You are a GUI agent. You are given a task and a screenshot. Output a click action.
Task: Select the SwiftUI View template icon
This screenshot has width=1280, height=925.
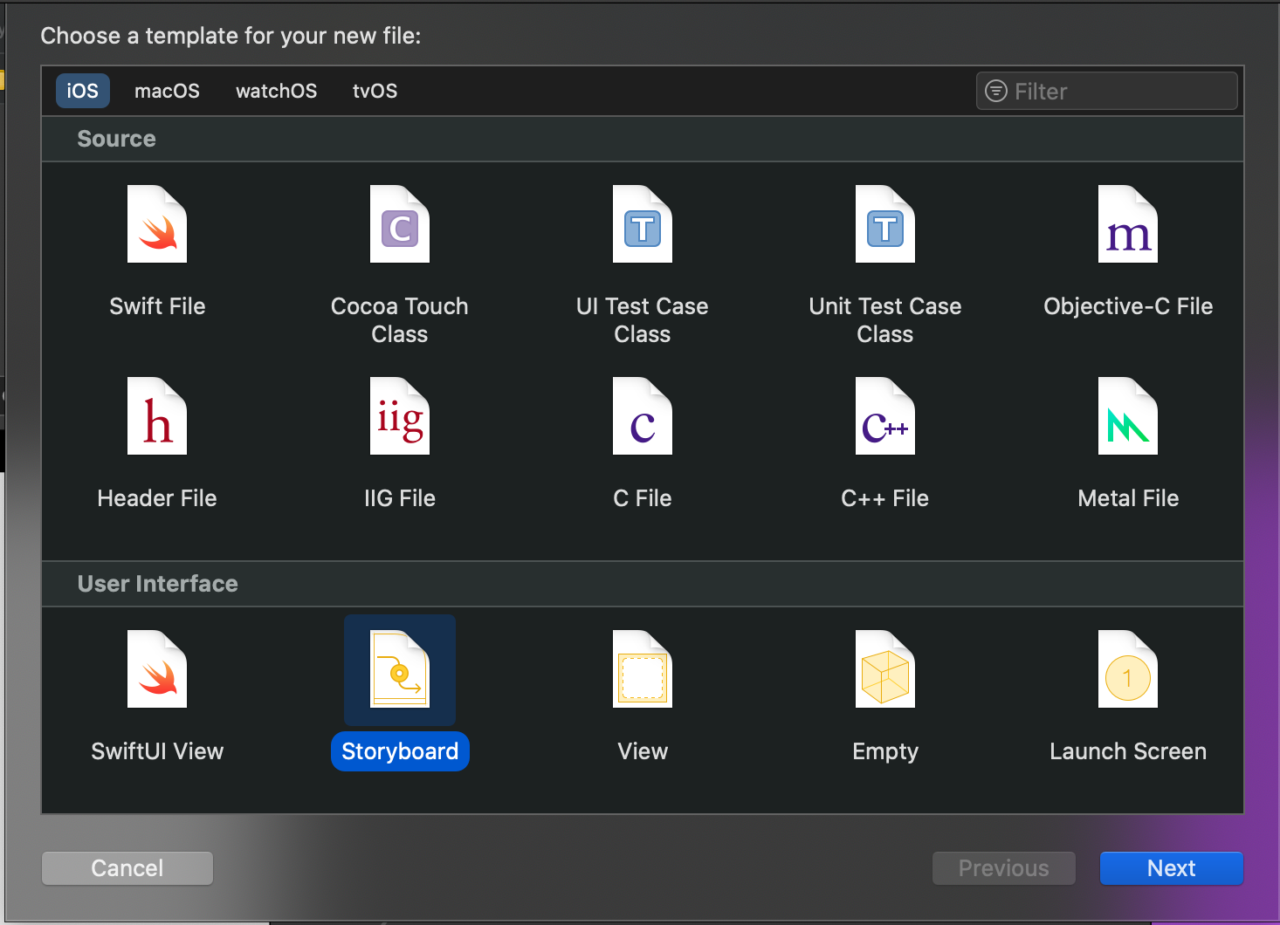157,669
